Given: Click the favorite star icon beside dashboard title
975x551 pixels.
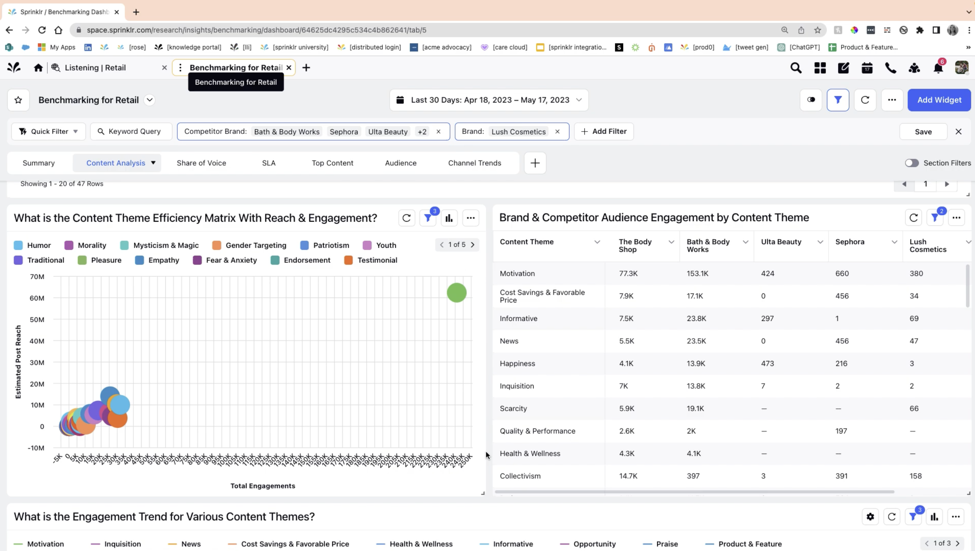Looking at the screenshot, I should (x=18, y=100).
